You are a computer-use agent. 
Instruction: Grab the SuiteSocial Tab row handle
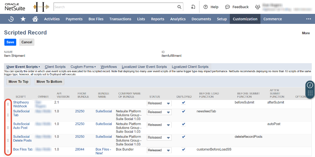click(8, 115)
